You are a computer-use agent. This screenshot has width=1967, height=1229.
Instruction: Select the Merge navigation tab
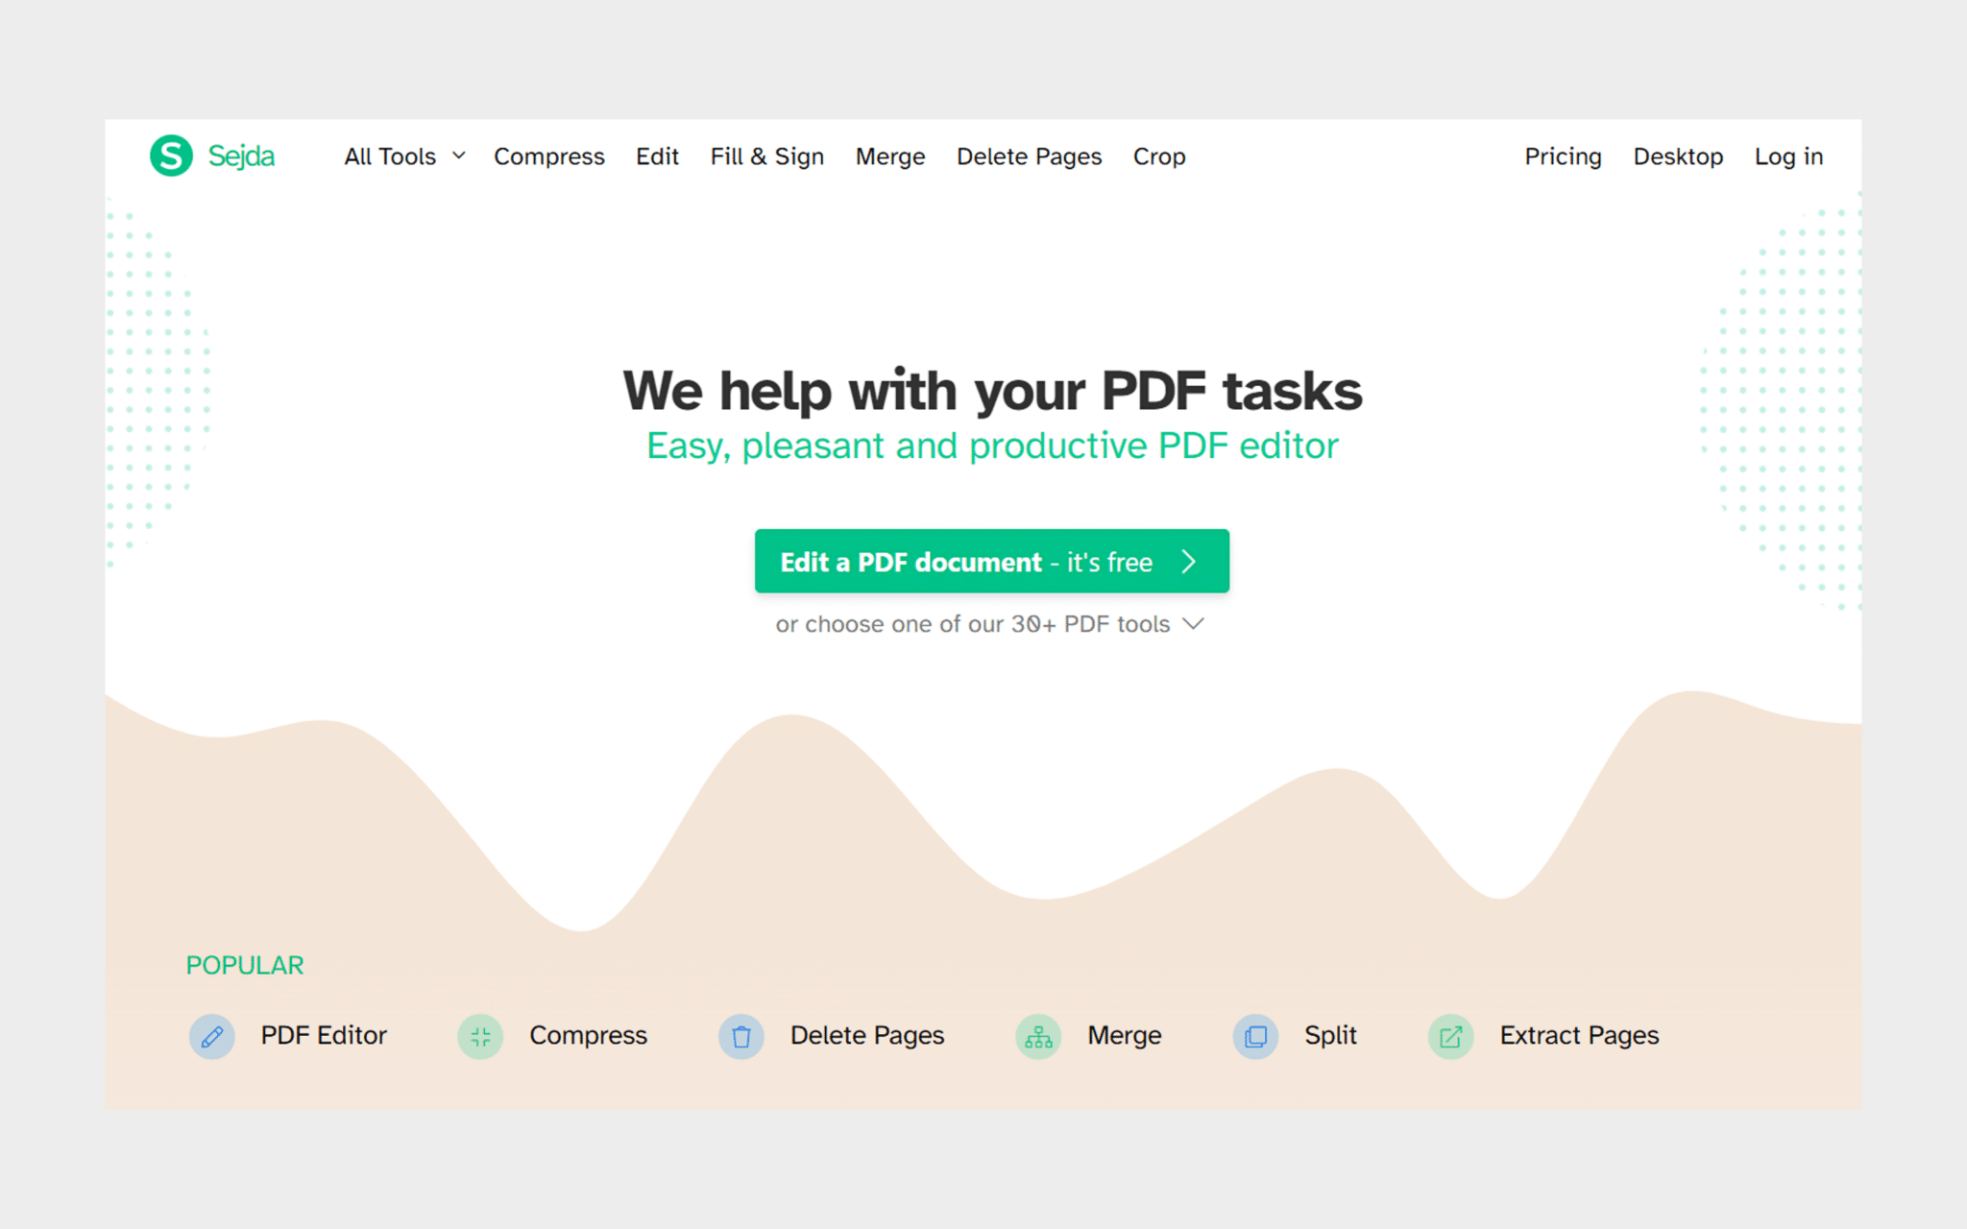coord(889,156)
